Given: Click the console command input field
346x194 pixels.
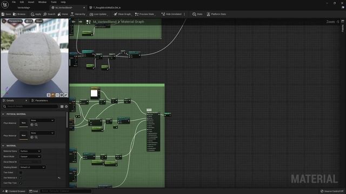Looking at the screenshot, I should [66, 191].
